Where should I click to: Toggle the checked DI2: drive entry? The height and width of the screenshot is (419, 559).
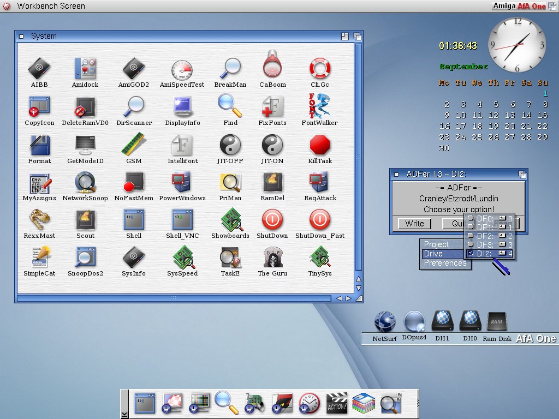pyautogui.click(x=471, y=254)
